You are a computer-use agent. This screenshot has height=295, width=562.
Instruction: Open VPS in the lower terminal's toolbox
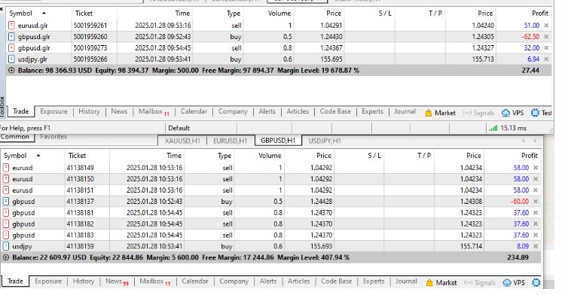514,282
